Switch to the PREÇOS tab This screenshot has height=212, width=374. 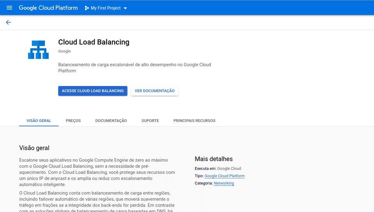tap(73, 121)
